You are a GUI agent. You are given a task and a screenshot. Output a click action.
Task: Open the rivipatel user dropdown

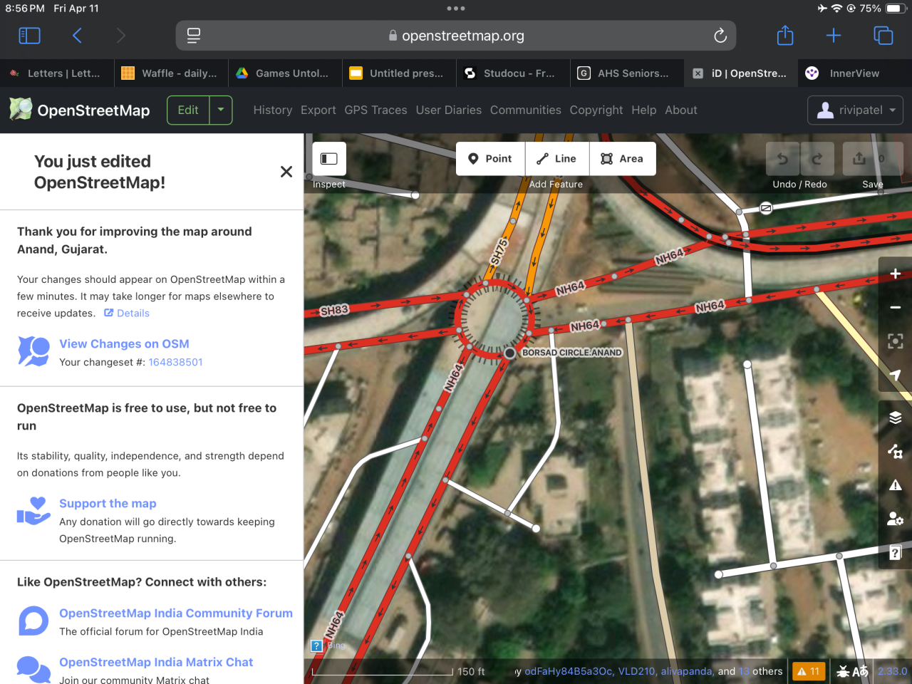click(x=855, y=110)
